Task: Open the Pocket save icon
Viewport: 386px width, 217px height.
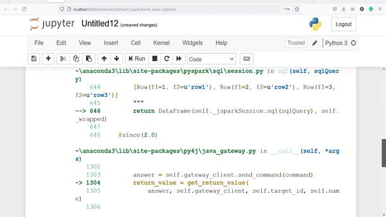Action: click(x=335, y=9)
